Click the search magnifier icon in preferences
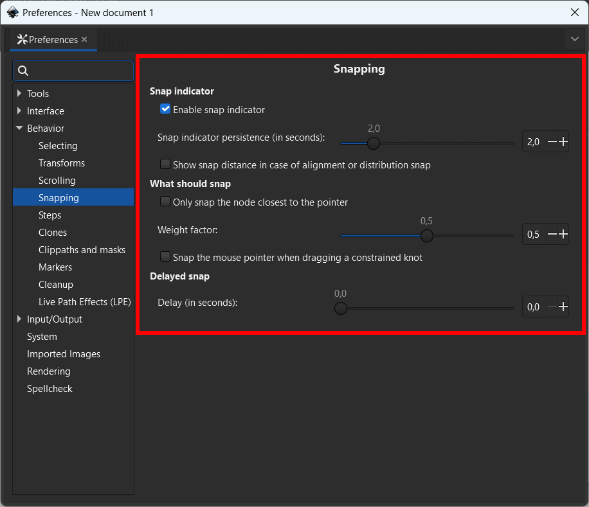589x507 pixels. coord(23,71)
